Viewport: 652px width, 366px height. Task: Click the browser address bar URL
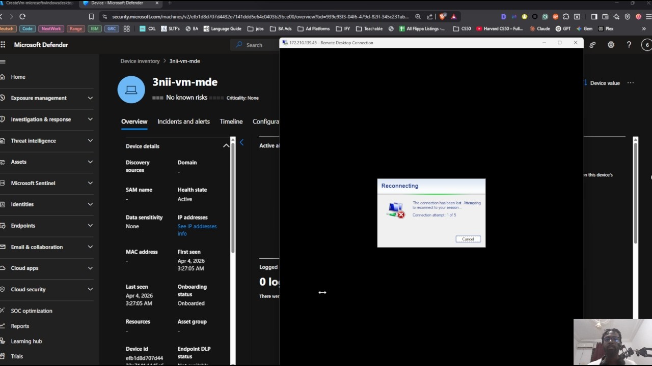pos(260,17)
